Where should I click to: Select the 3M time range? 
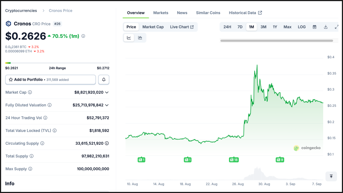pos(263,27)
